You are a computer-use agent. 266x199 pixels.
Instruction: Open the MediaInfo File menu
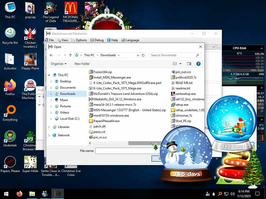click(50, 40)
